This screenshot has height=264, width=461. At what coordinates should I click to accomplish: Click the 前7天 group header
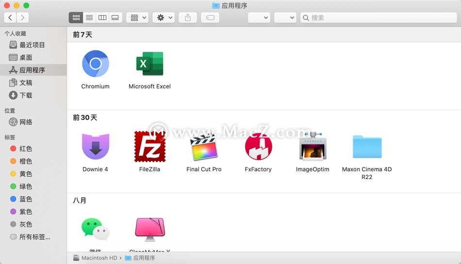82,34
